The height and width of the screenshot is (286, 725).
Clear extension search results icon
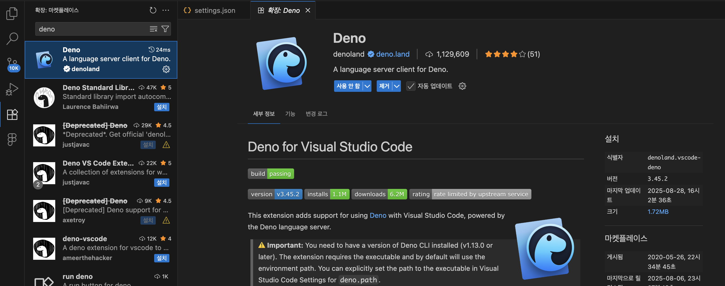pos(153,29)
